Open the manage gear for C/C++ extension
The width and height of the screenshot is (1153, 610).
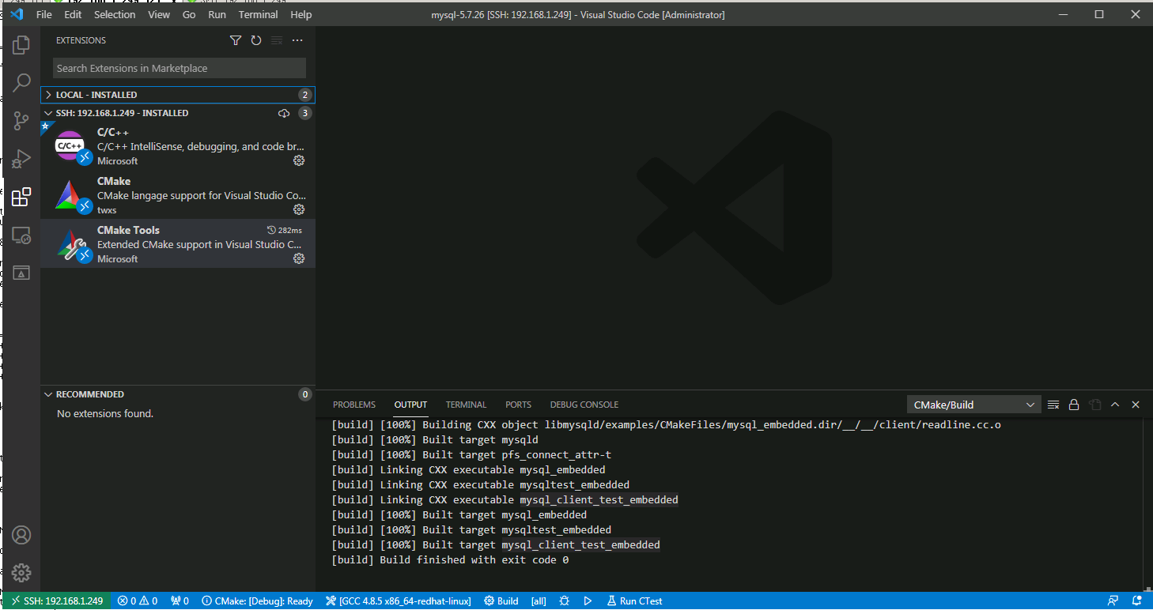299,160
